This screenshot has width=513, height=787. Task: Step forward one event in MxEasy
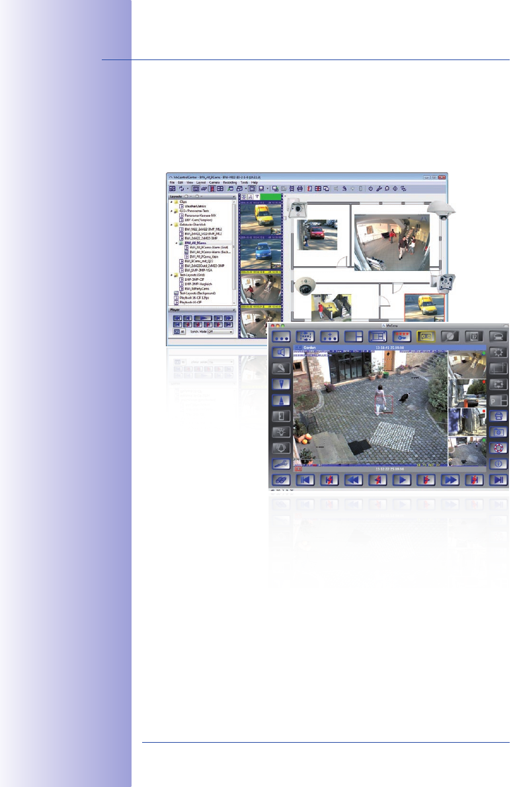[x=426, y=480]
